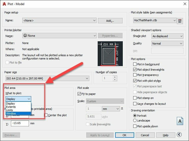This screenshot has width=189, height=141.
Task: Toggle Plot transparency checkbox
Action: click(x=135, y=75)
